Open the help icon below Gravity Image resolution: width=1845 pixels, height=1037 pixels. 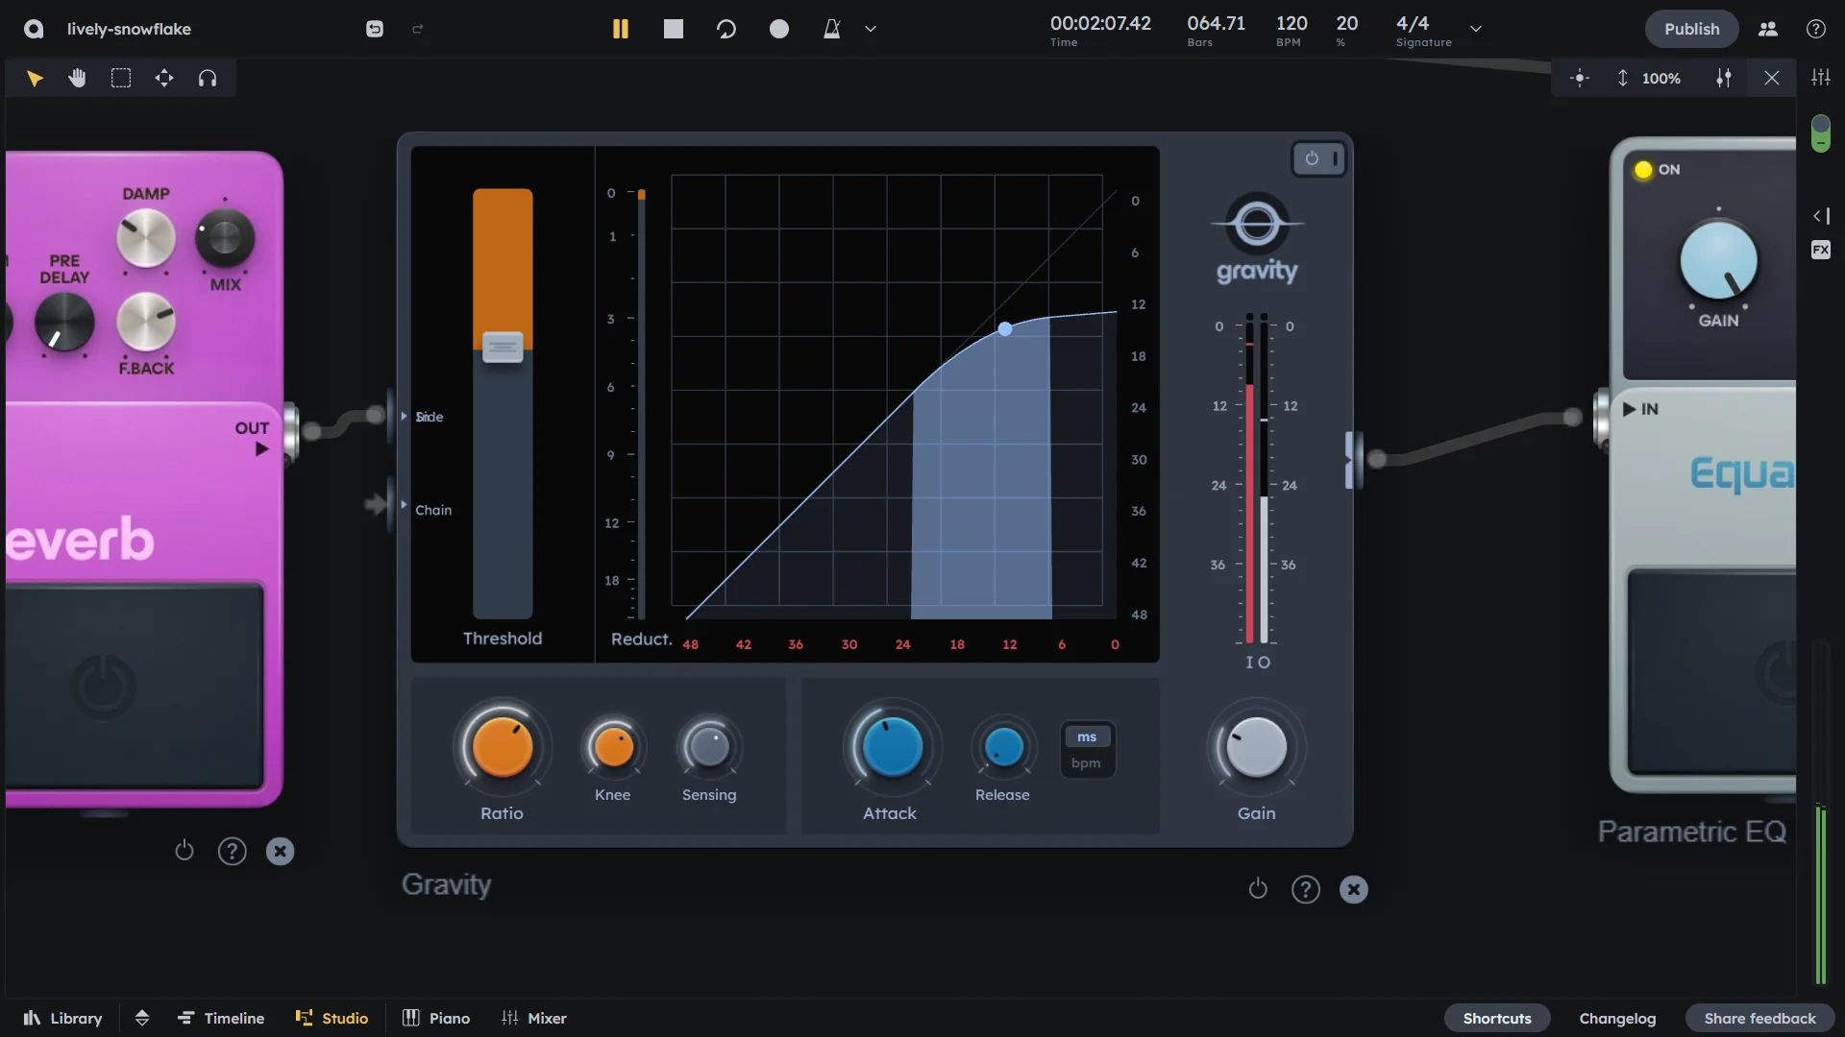tap(1305, 889)
